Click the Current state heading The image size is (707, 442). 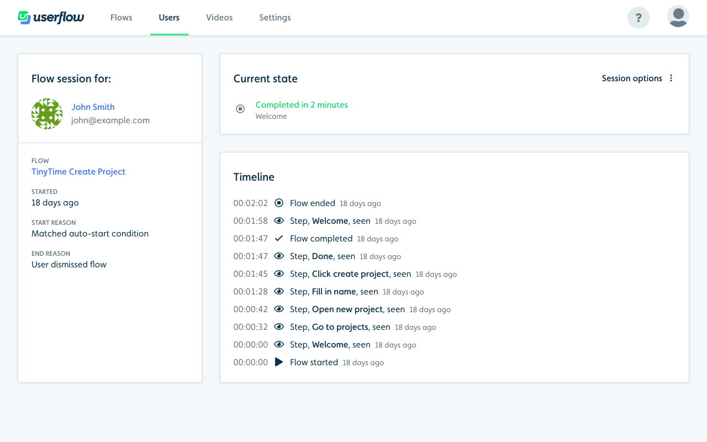[x=266, y=78]
